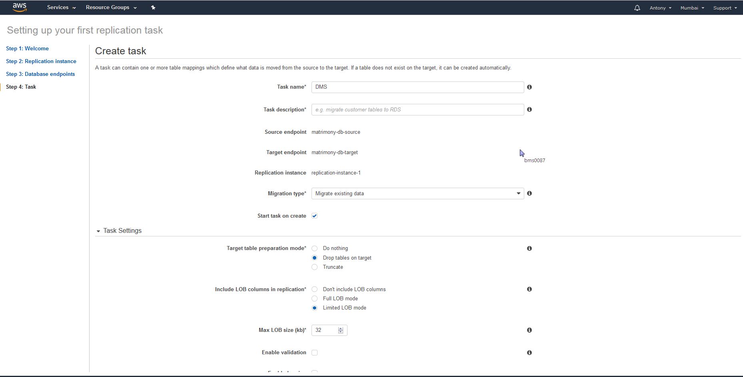This screenshot has height=377, width=743.
Task: Click info icon beside Enable validation
Action: point(529,353)
